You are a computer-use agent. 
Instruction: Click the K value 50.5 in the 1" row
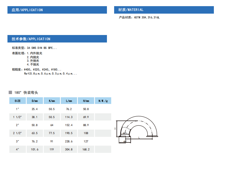pos(52,109)
